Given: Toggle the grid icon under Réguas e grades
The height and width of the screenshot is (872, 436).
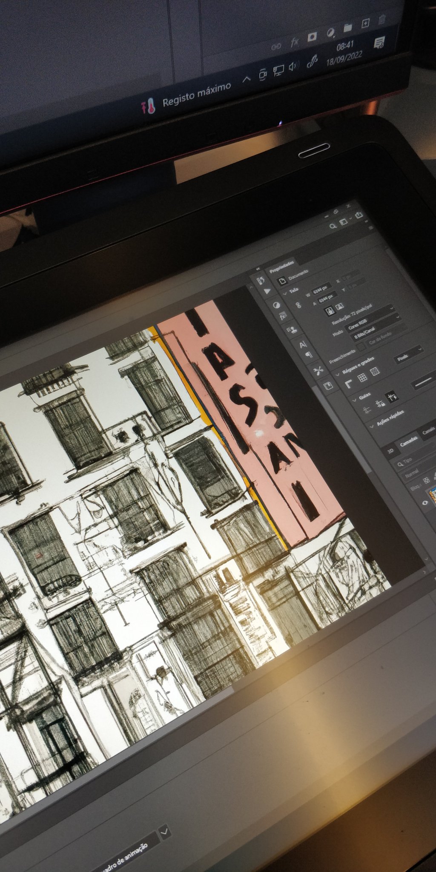Looking at the screenshot, I should (362, 378).
